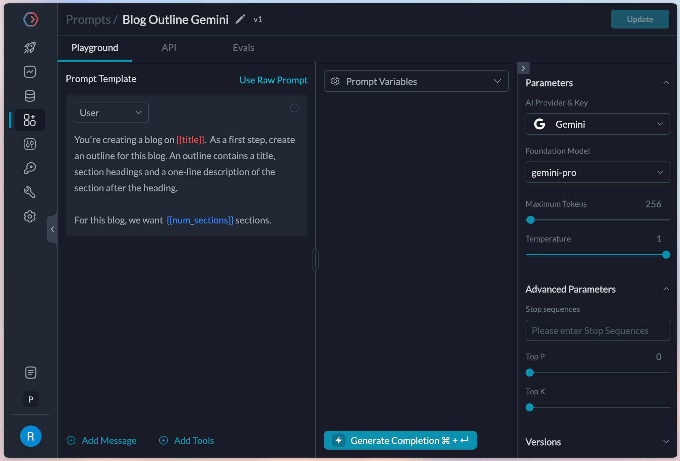
Task: Collapse the Parameters side panel arrow
Action: (x=523, y=68)
